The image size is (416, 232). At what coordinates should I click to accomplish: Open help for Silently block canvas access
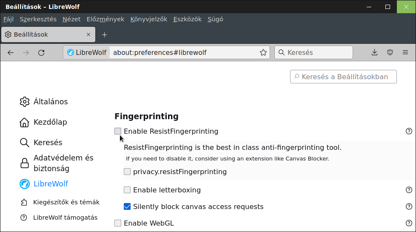click(x=409, y=206)
